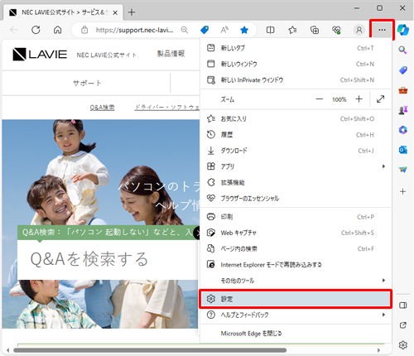Expand ヘルプとフィードバック submenu
Screen dimensions: 414x356
pyautogui.click(x=296, y=315)
